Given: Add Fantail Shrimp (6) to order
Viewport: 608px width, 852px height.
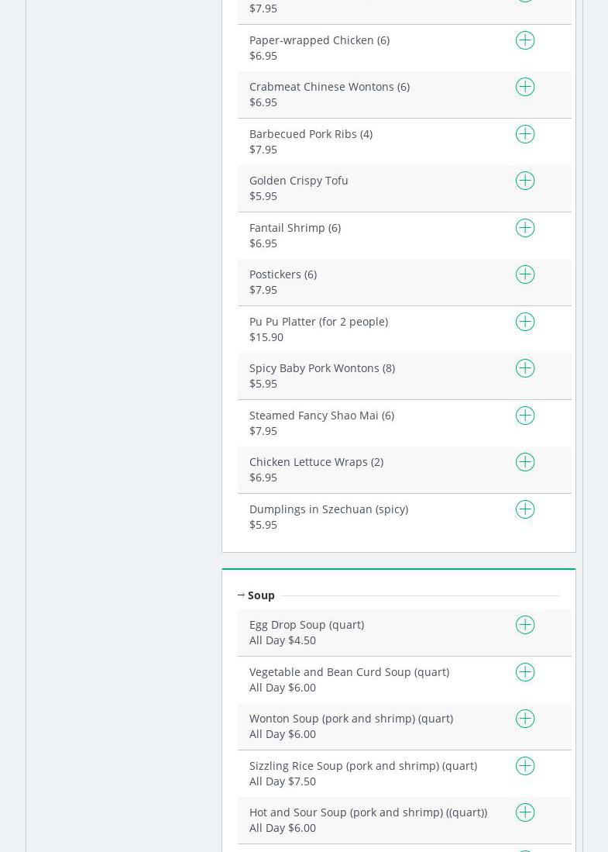Looking at the screenshot, I should (525, 228).
